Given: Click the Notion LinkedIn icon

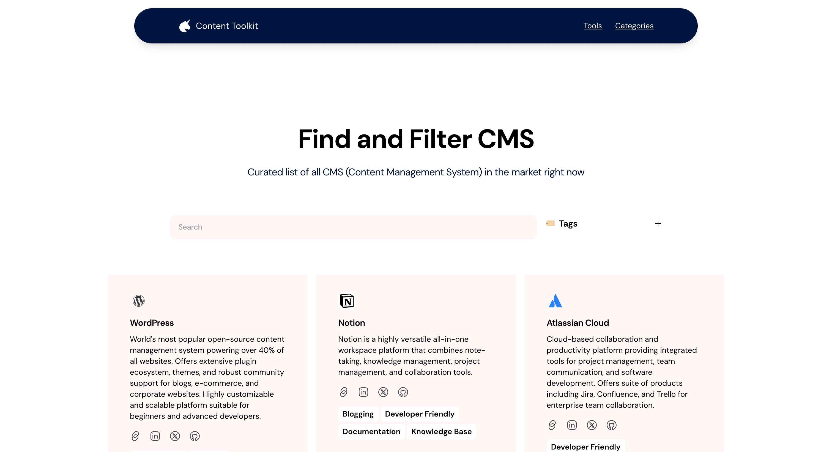Looking at the screenshot, I should (x=363, y=392).
